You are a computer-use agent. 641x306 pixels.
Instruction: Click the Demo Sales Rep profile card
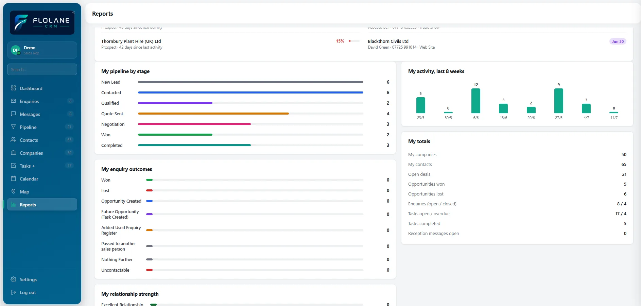point(42,50)
